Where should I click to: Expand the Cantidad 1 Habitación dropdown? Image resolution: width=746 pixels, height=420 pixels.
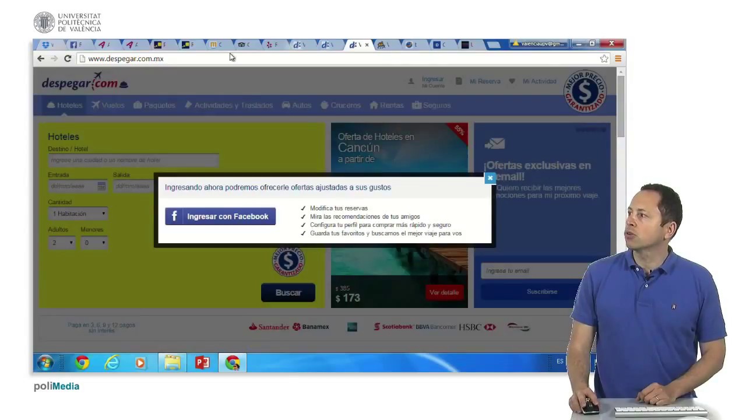click(78, 213)
